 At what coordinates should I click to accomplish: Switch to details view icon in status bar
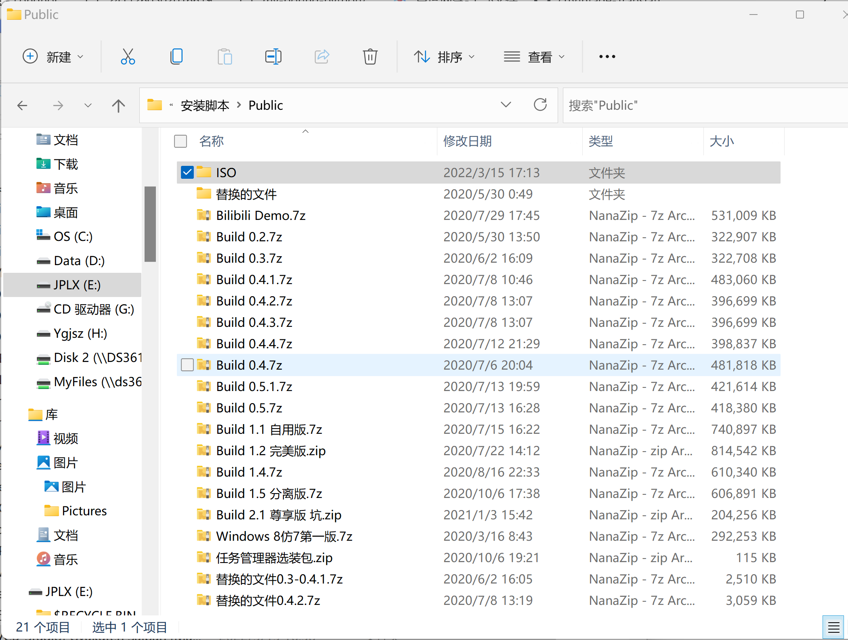tap(833, 627)
